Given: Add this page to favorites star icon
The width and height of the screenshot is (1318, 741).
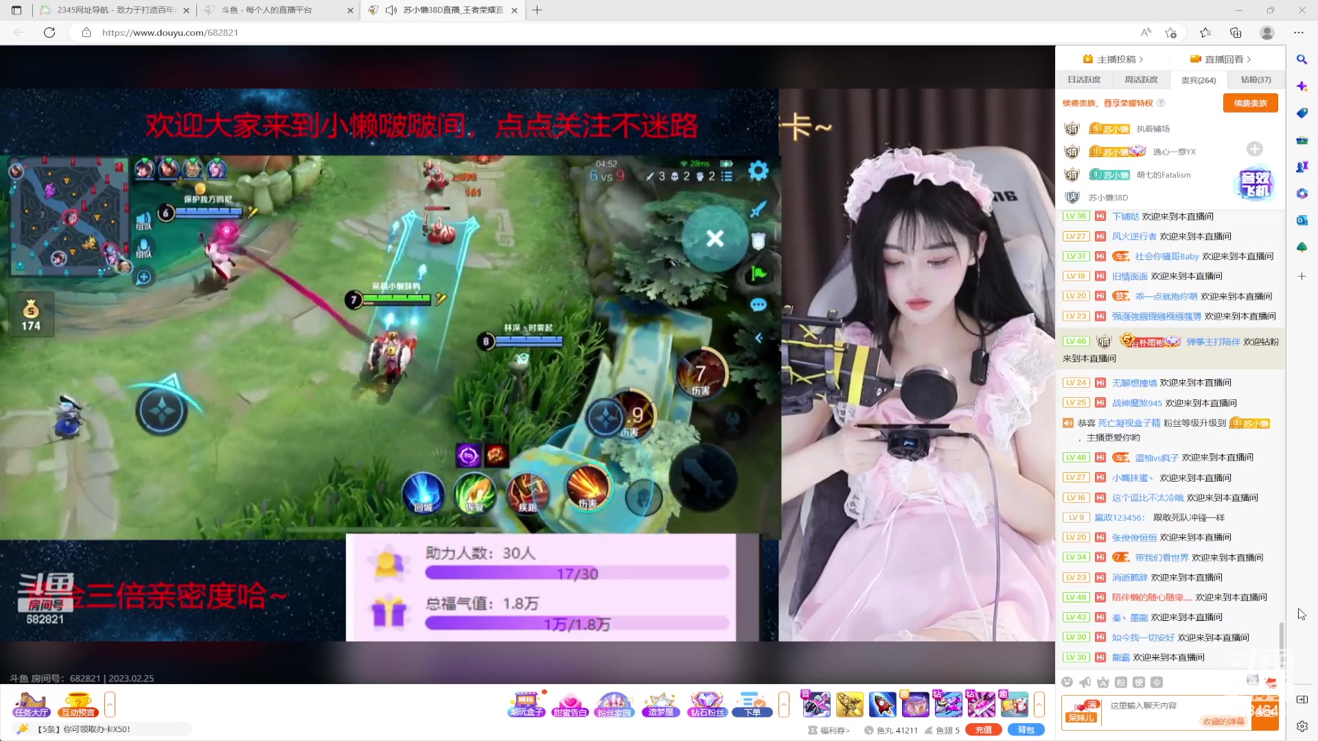Looking at the screenshot, I should click(1170, 32).
